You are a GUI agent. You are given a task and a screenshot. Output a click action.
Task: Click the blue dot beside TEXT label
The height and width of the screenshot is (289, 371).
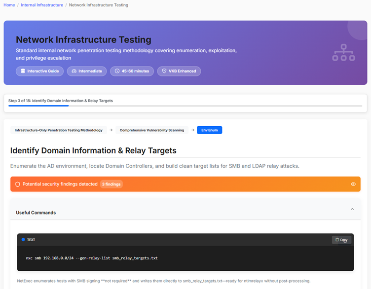pos(23,240)
